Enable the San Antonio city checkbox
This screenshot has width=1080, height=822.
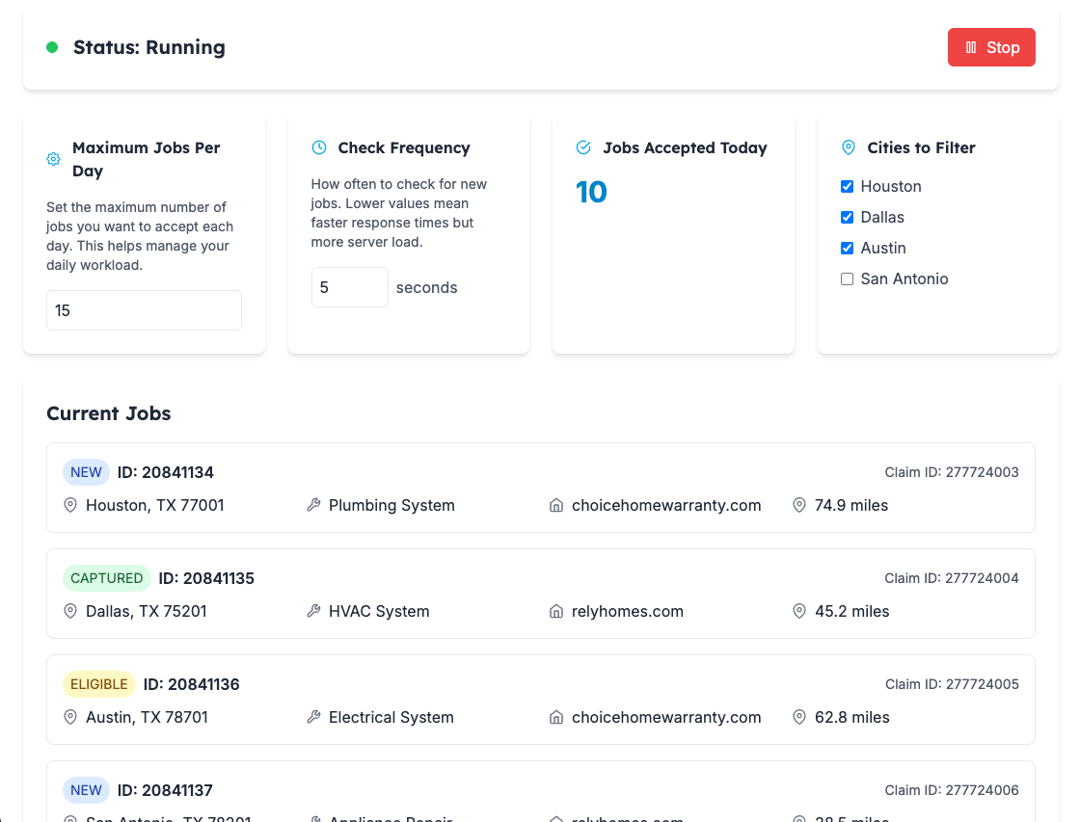[848, 278]
